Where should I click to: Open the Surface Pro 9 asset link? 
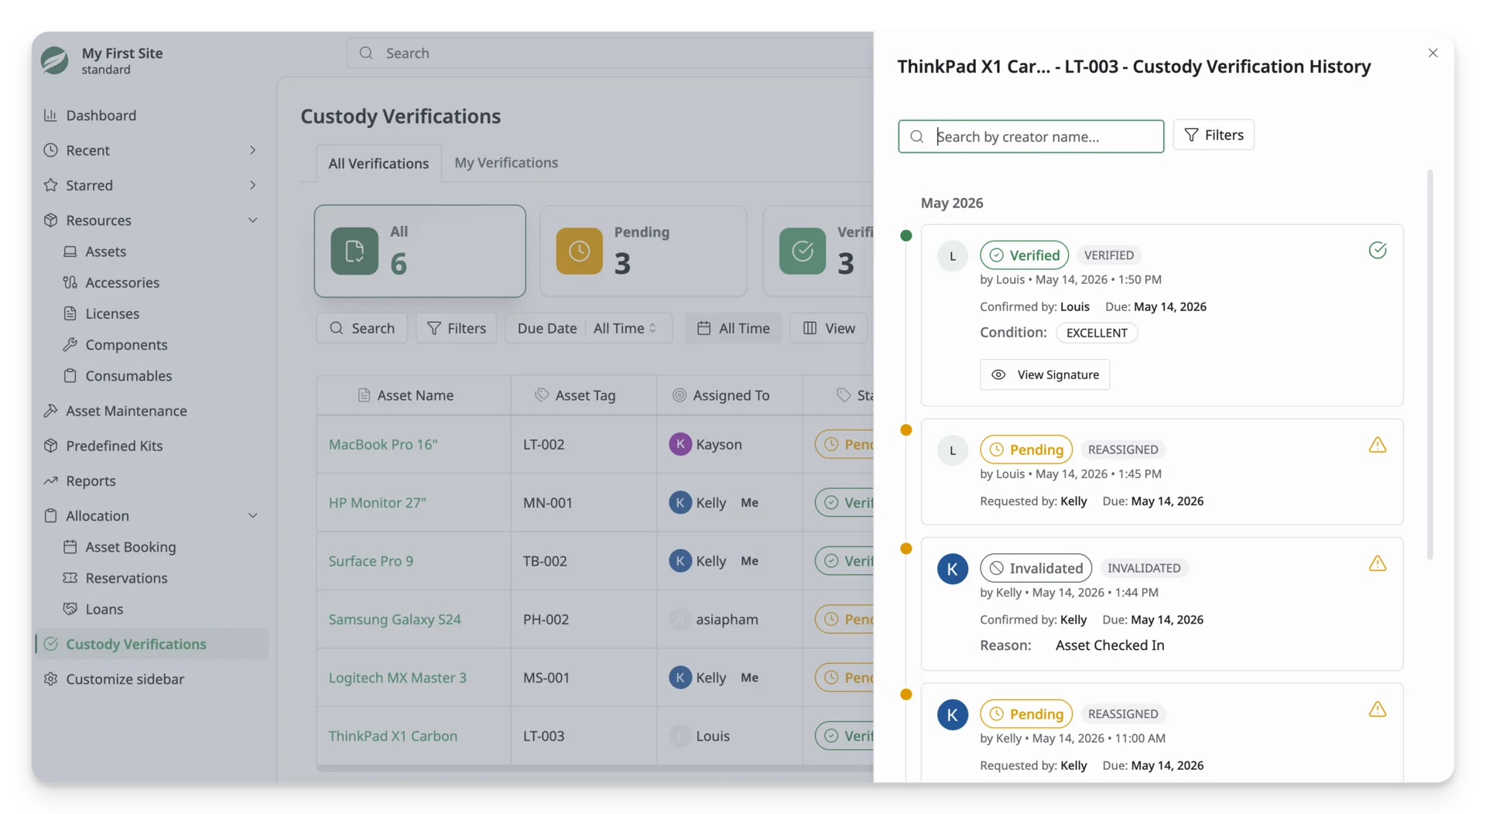tap(371, 561)
